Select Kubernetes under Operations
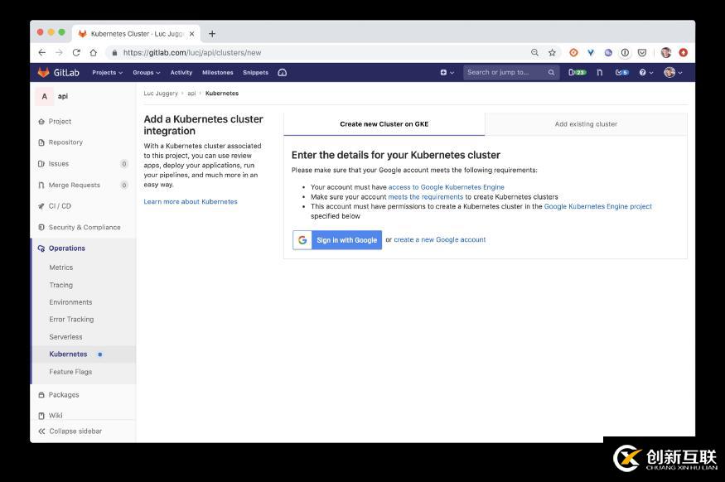Viewport: 725px width, 482px height. pyautogui.click(x=69, y=354)
